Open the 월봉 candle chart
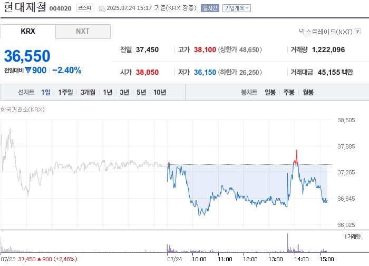369x266 pixels. pyautogui.click(x=308, y=92)
